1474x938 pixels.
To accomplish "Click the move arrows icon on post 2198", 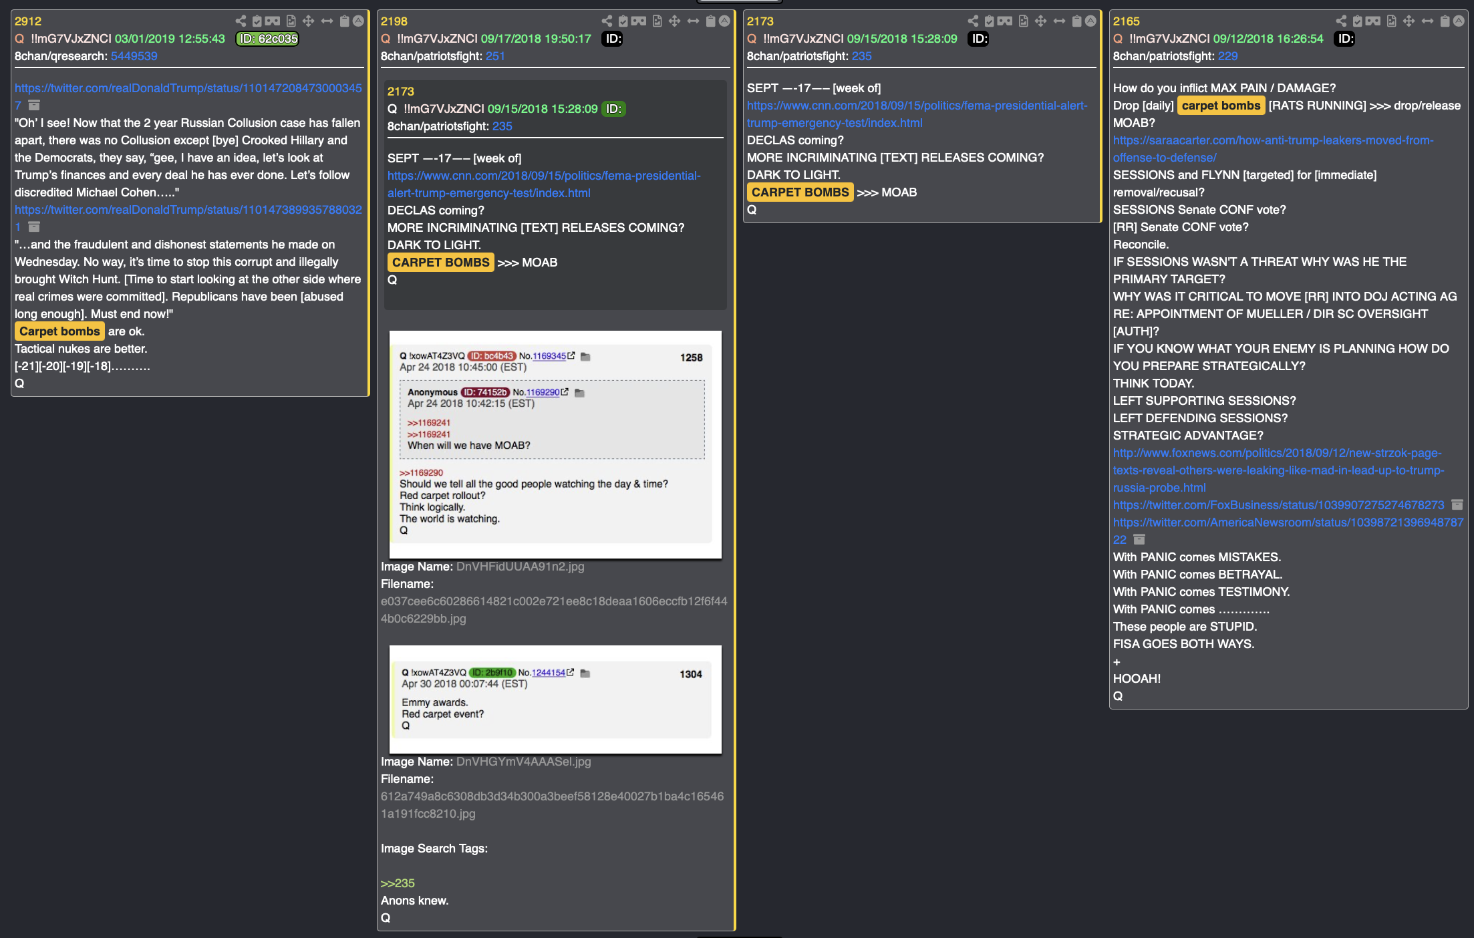I will pyautogui.click(x=674, y=21).
